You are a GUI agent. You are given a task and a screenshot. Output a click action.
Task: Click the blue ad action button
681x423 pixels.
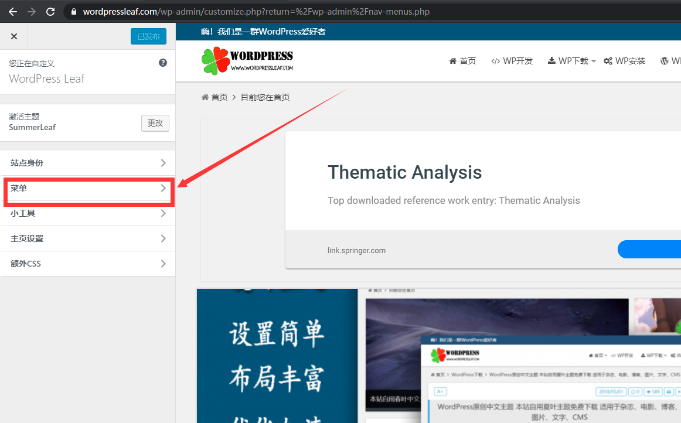pyautogui.click(x=649, y=249)
